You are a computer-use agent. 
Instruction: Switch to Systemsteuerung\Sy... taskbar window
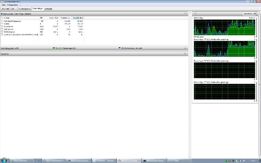point(79,161)
